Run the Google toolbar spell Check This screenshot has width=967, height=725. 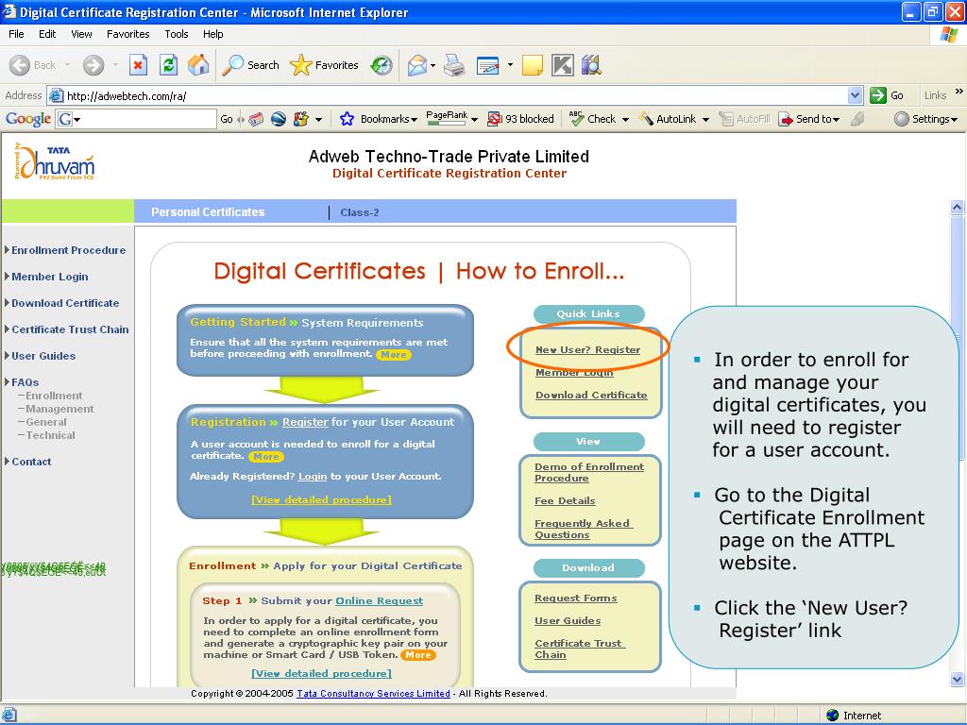point(593,119)
